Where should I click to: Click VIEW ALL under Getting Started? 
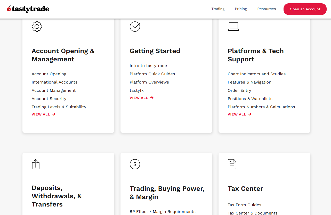(x=142, y=98)
